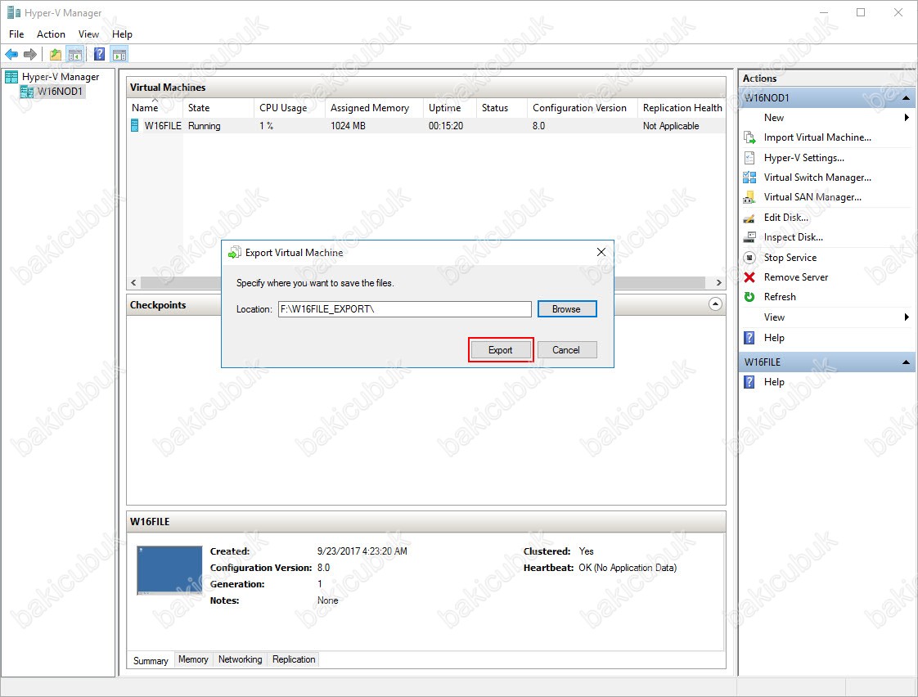Switch to the Summary tab
Image resolution: width=918 pixels, height=697 pixels.
[151, 661]
